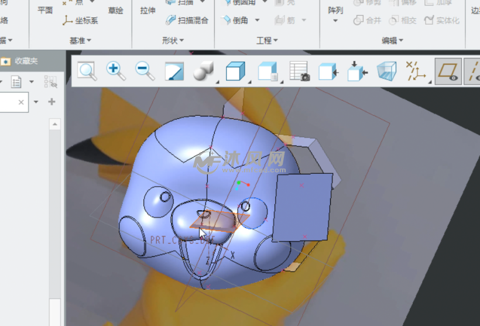Click the plus add button beside search
The image size is (480, 326).
point(52,102)
